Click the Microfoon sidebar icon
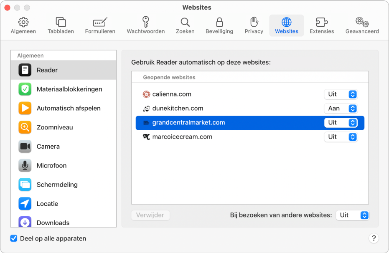This screenshot has height=253, width=389. coord(25,165)
